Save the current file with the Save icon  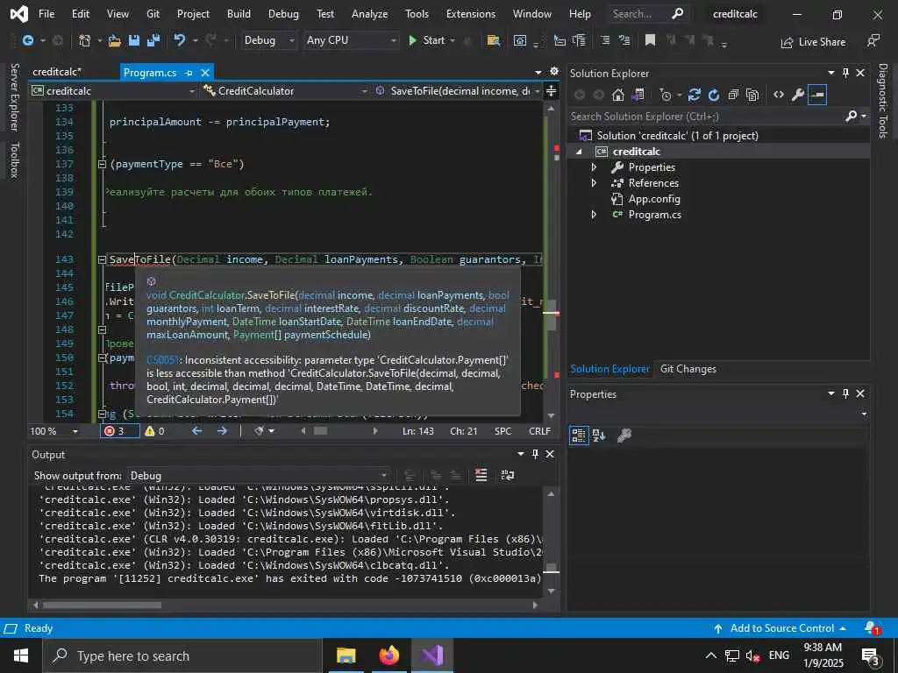point(134,40)
